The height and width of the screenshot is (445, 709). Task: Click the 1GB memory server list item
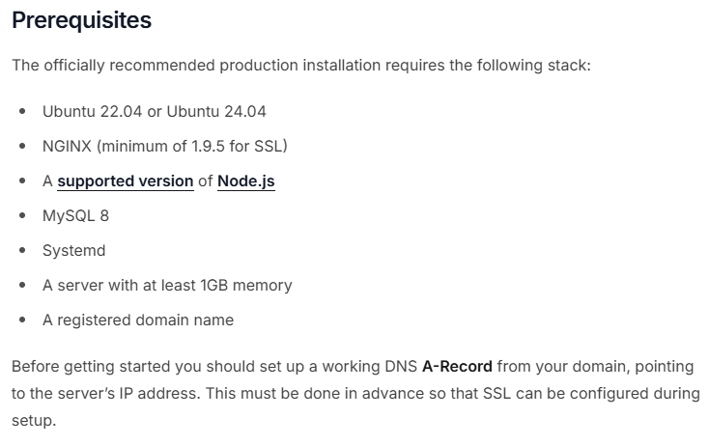pos(166,285)
